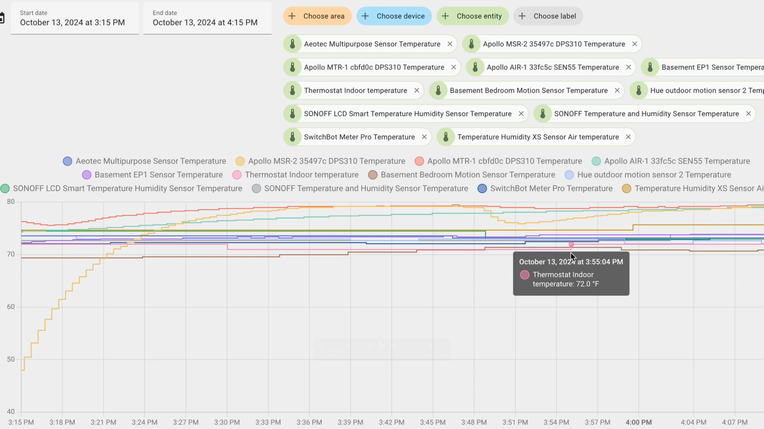Click the SwitchBot Meter Pro legend color dot
This screenshot has width=764, height=429.
click(x=482, y=189)
